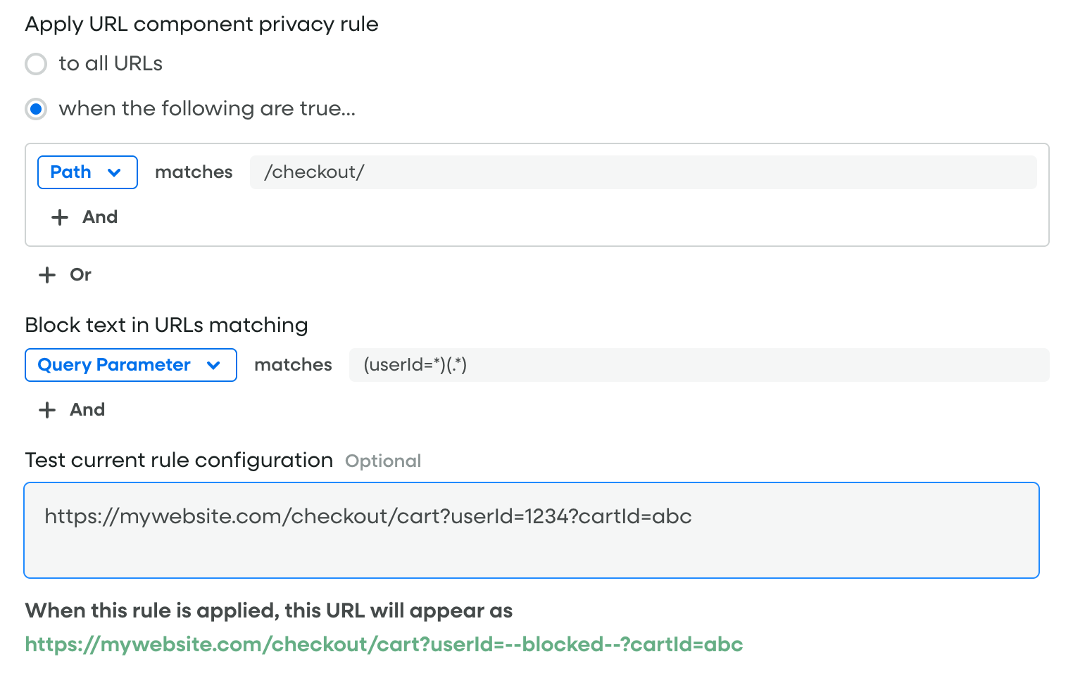
Task: Click the green blocked result URL
Action: point(384,645)
